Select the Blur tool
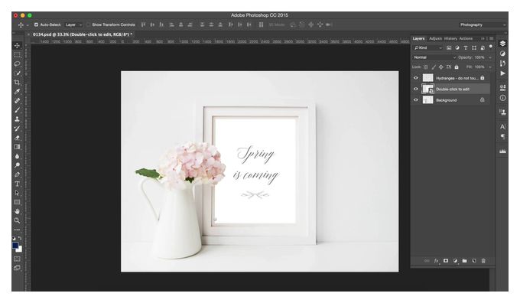The height and width of the screenshot is (303, 520). click(x=18, y=156)
